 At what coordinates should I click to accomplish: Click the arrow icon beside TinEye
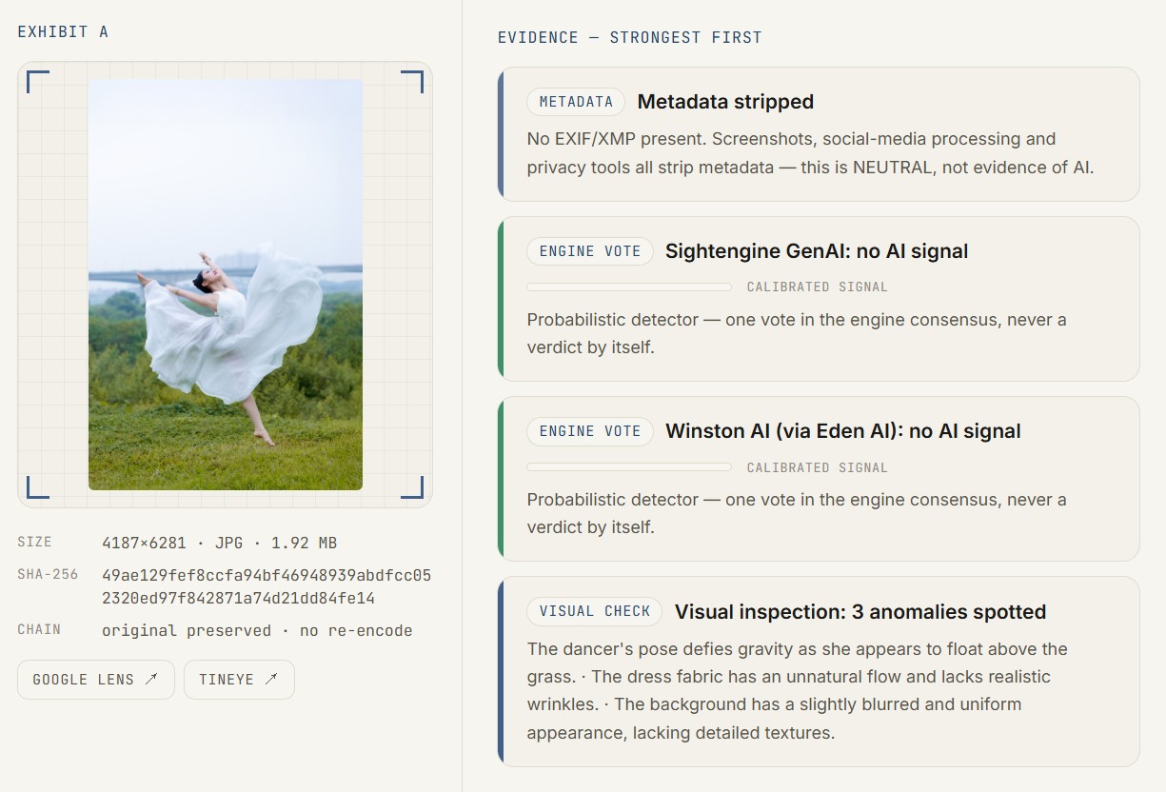click(271, 680)
